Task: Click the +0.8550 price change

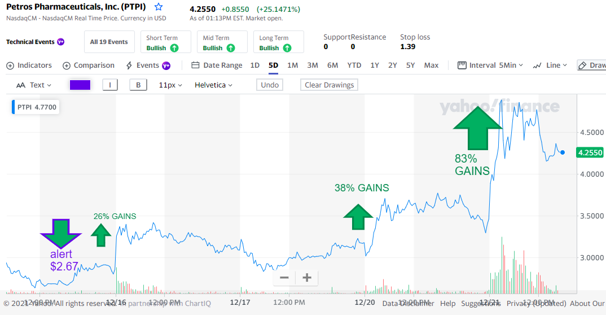Action: tap(235, 9)
